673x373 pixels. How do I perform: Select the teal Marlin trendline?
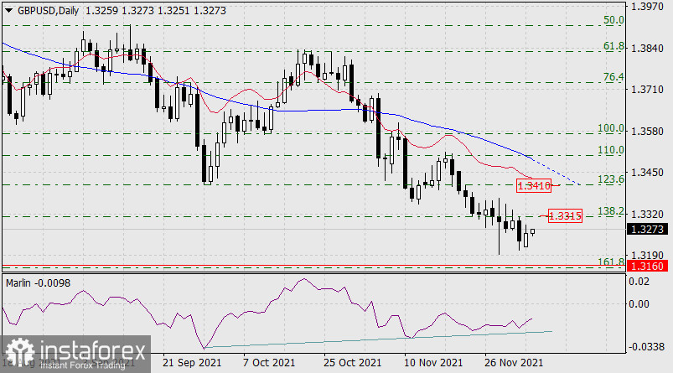377,339
